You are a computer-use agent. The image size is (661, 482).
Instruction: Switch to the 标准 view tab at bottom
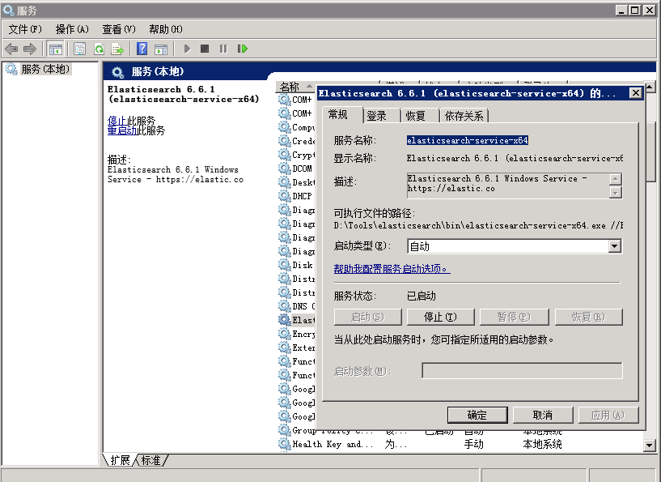(150, 460)
